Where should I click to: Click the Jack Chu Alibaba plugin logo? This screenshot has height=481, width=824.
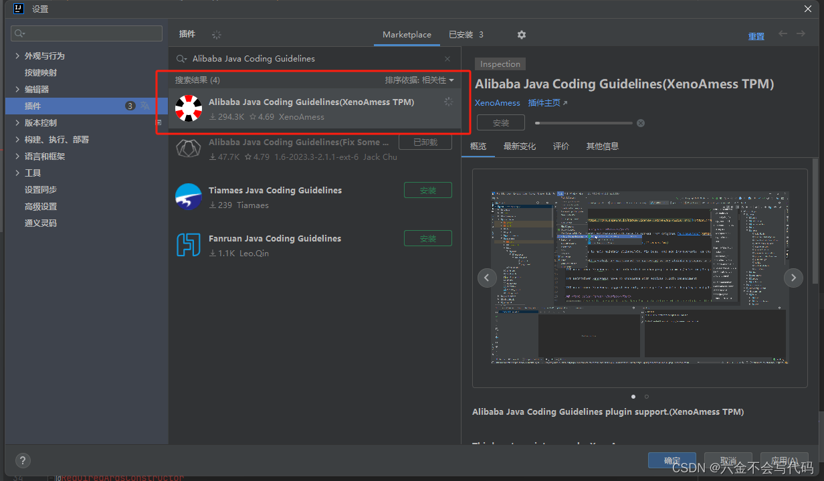[189, 149]
